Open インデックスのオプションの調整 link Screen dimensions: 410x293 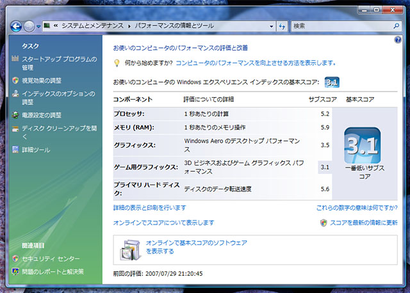pyautogui.click(x=58, y=98)
